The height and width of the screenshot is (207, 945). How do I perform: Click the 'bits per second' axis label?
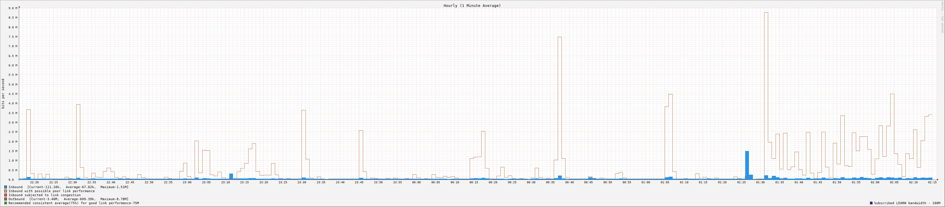(3, 93)
